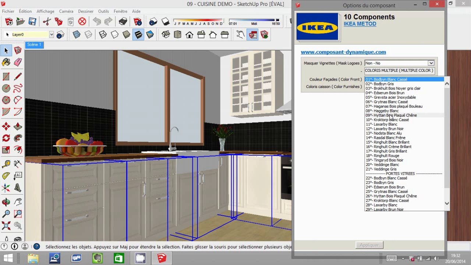Viewport: 471px width, 265px height.
Task: Choose the Pan hand tool
Action: [x=18, y=202]
